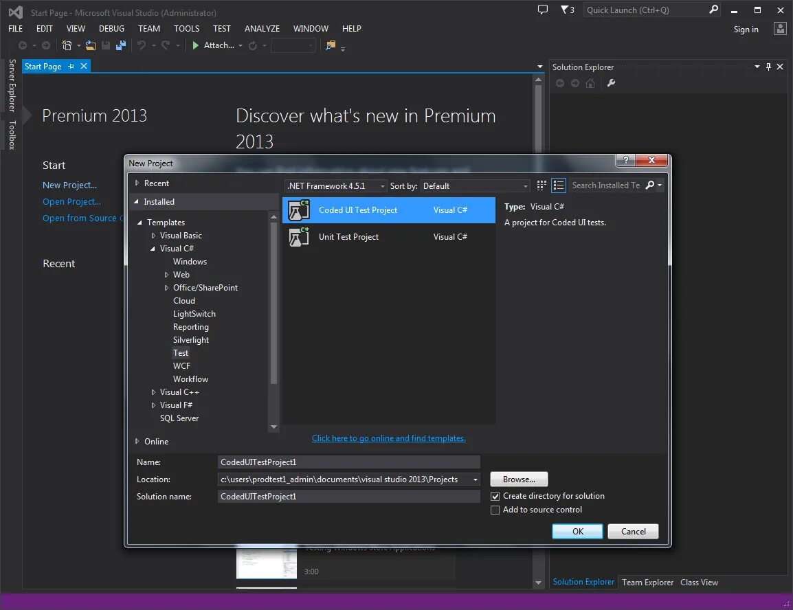The width and height of the screenshot is (793, 610).
Task: Click the Redo toolbar icon
Action: [x=166, y=45]
